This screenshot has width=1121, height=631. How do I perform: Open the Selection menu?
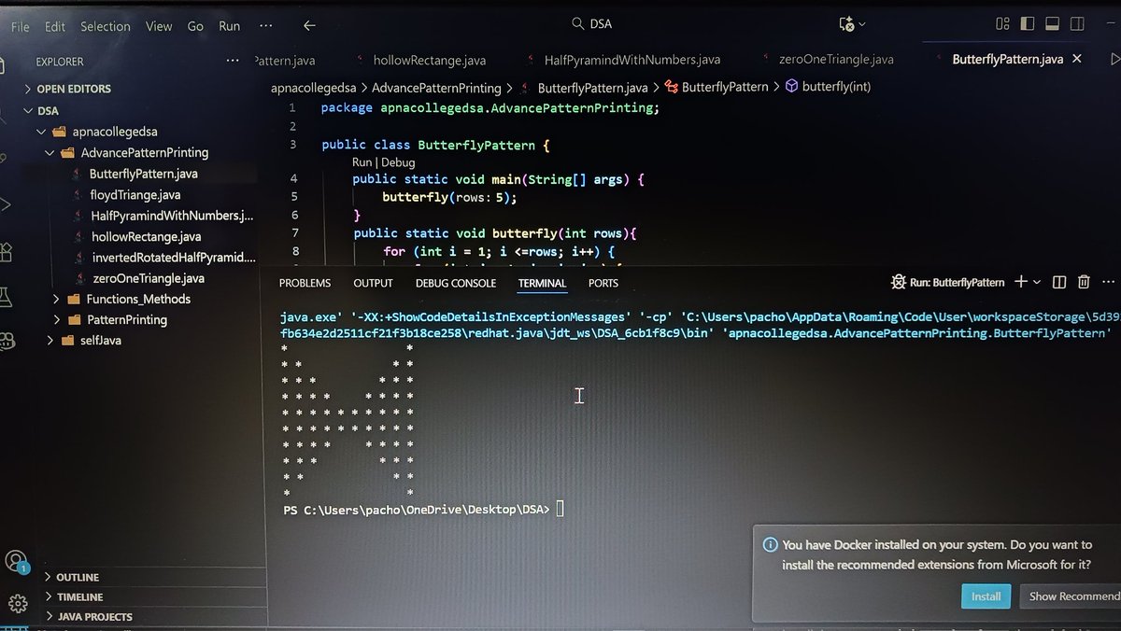point(105,26)
